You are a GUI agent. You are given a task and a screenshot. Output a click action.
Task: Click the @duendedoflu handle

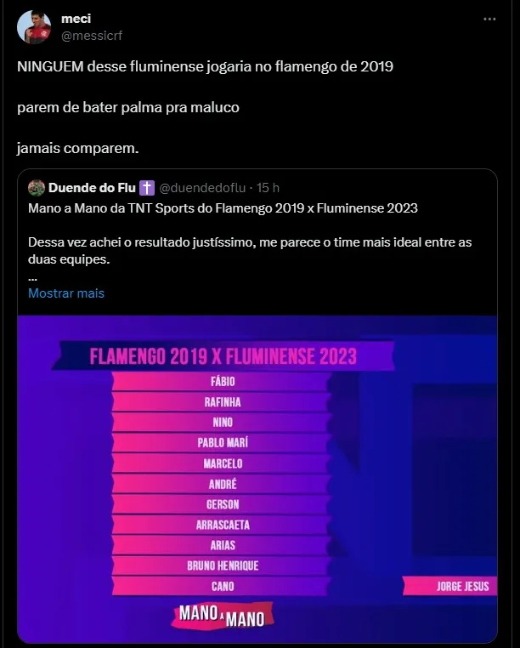[201, 187]
